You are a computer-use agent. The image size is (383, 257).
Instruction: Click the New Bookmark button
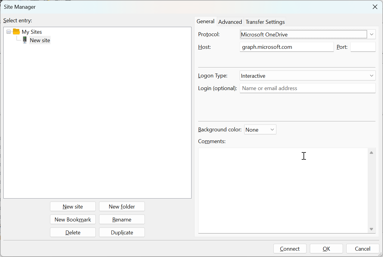(x=73, y=219)
